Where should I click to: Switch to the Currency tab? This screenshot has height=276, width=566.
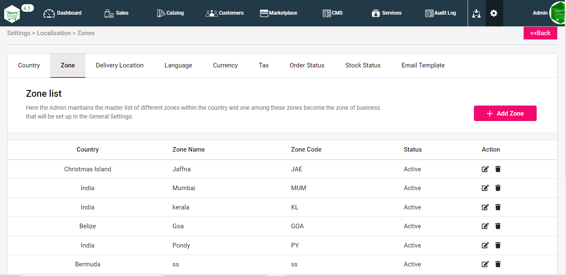click(225, 65)
